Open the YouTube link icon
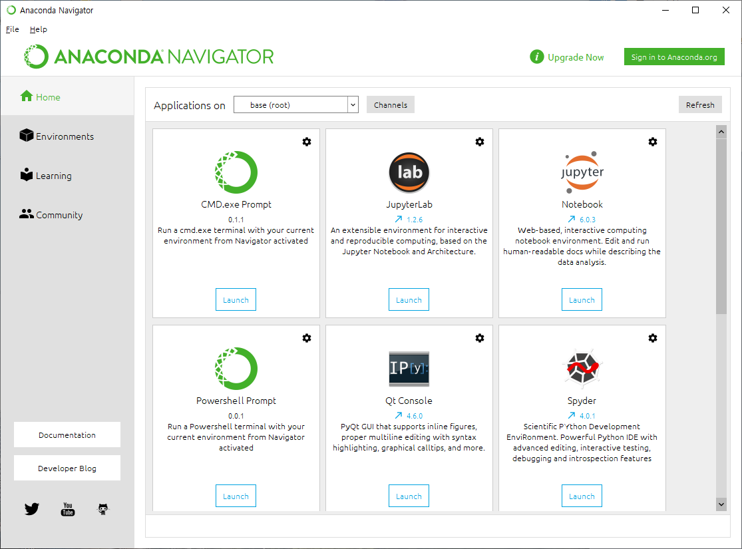This screenshot has height=549, width=742. 68,509
